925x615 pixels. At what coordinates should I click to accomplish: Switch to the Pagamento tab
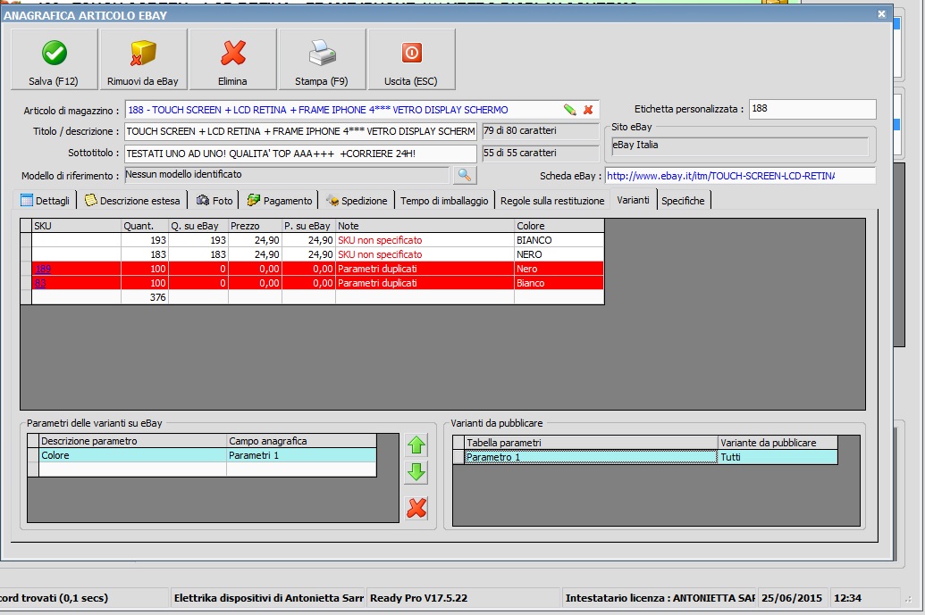pyautogui.click(x=280, y=201)
